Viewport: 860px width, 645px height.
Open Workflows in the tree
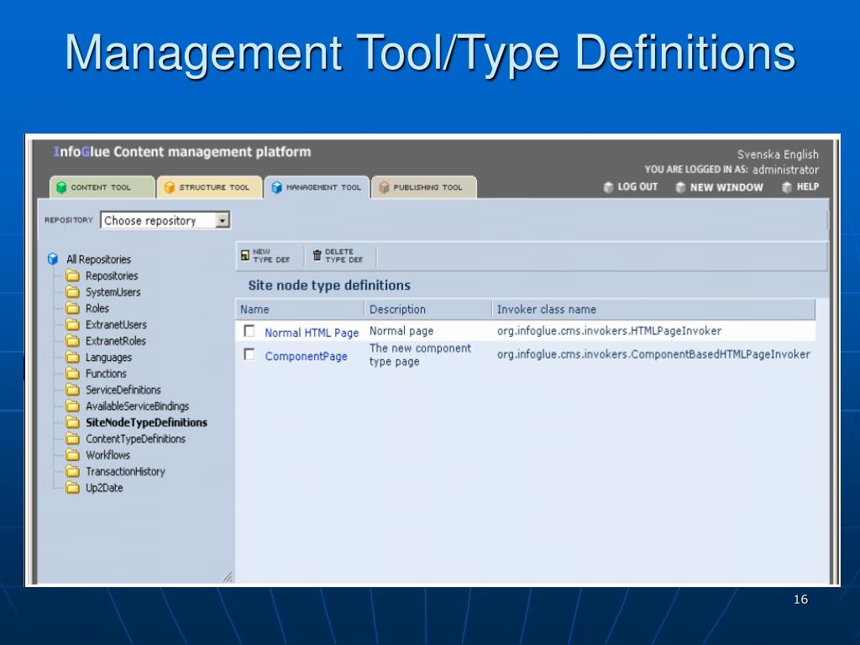pos(107,455)
